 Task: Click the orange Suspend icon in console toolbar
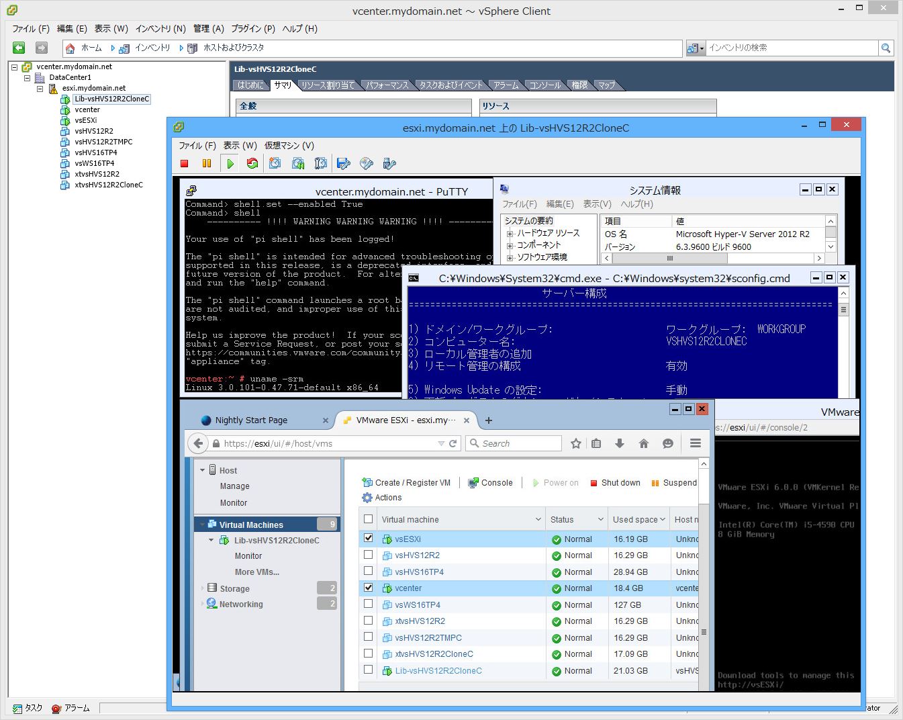click(x=207, y=163)
